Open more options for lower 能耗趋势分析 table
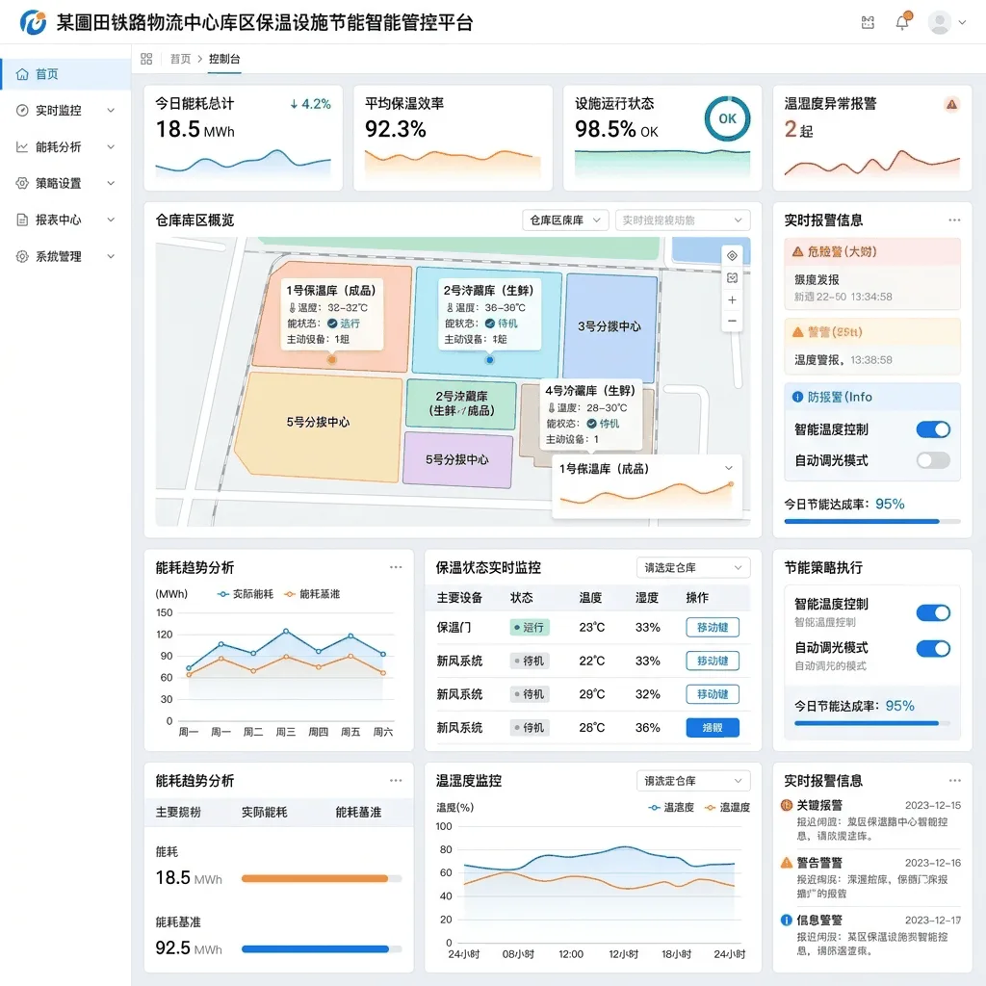 396,780
